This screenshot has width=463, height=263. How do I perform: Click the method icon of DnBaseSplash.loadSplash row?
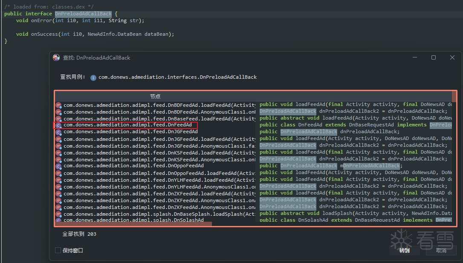(59, 214)
